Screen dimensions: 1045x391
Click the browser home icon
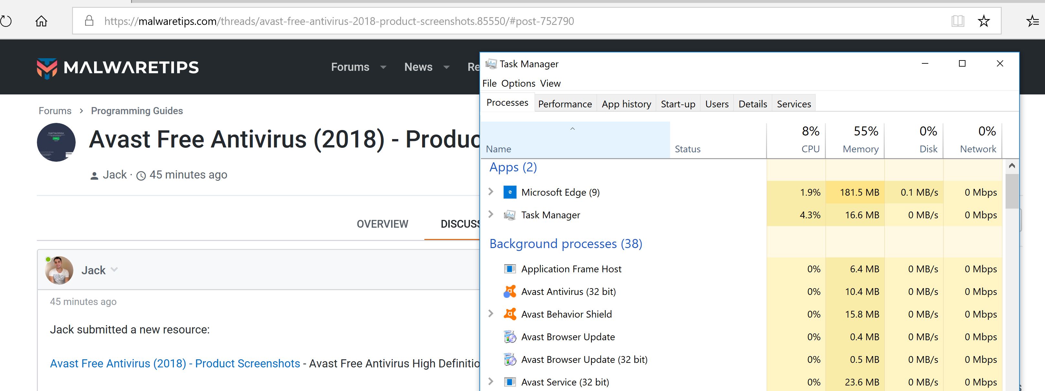point(41,21)
